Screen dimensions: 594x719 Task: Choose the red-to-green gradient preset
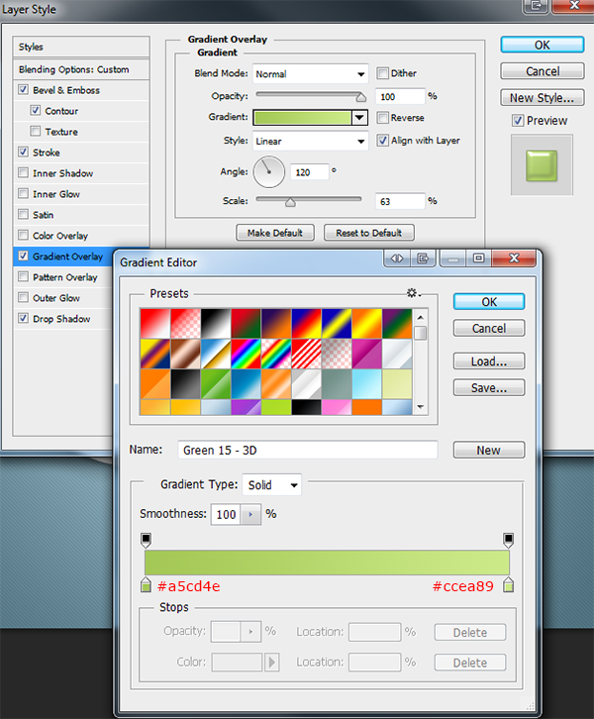tap(246, 323)
